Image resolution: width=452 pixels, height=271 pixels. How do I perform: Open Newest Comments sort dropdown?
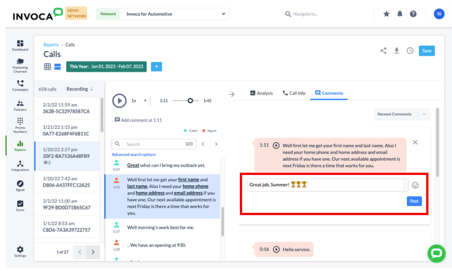tap(402, 114)
